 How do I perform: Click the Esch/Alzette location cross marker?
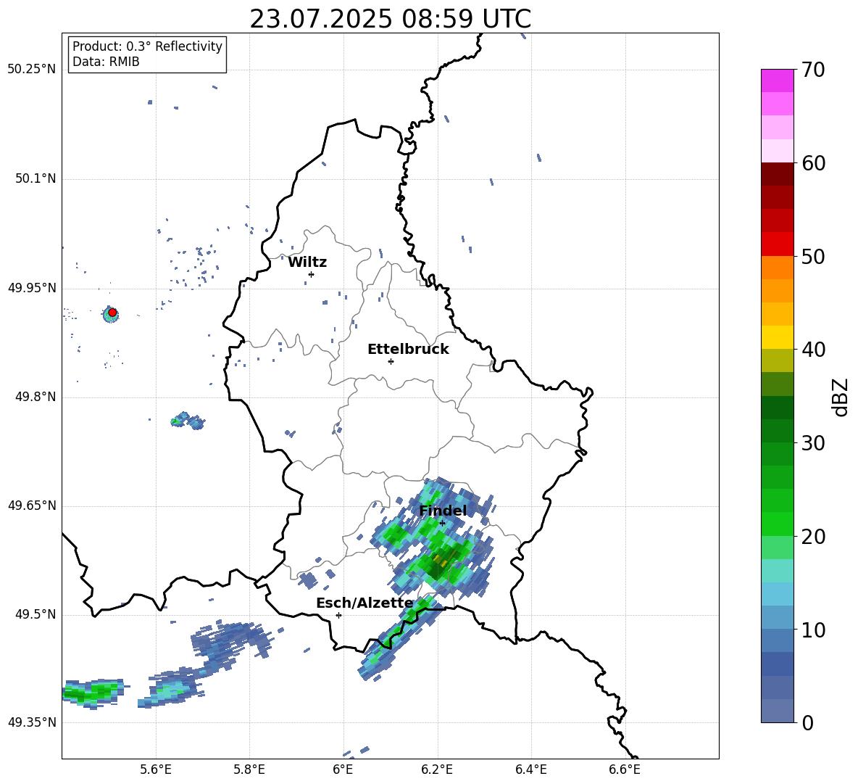pyautogui.click(x=338, y=615)
